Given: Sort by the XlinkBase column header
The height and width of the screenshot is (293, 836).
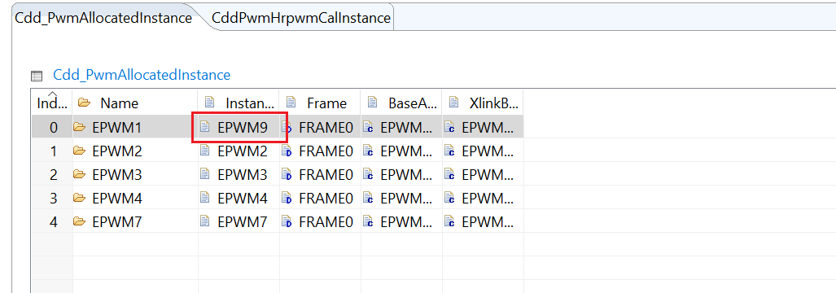Looking at the screenshot, I should [x=483, y=103].
